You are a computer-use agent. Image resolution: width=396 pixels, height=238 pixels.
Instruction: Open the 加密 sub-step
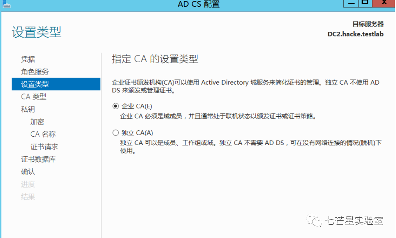pos(37,122)
